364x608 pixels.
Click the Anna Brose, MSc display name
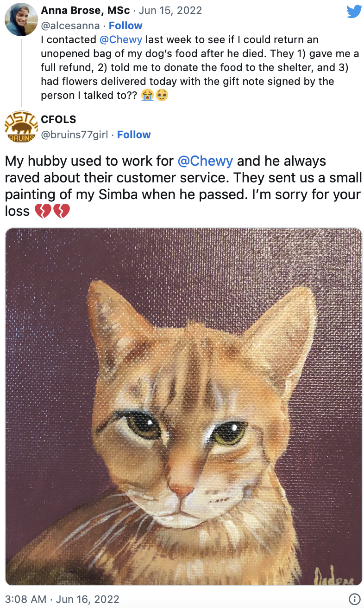tap(86, 10)
